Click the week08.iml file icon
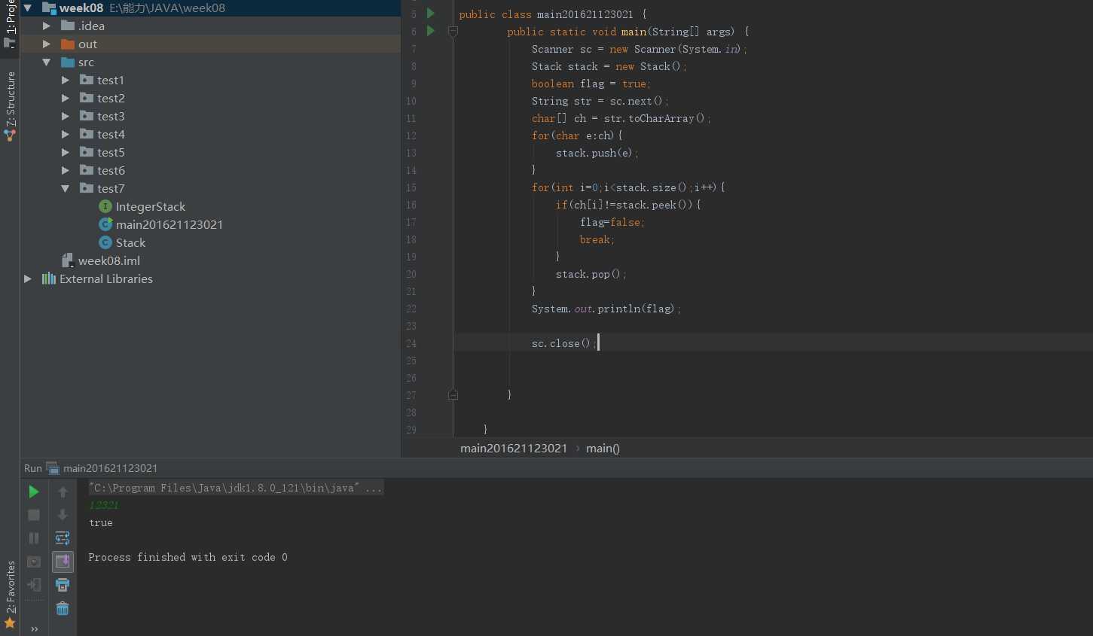Screen dimensions: 1093x636 [68, 260]
